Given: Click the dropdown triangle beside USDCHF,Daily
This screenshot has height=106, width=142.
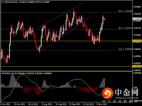Looking at the screenshot, I should coord(2,2).
